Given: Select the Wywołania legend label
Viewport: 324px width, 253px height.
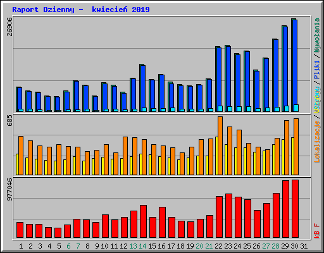Looking at the screenshot, I should [x=317, y=35].
